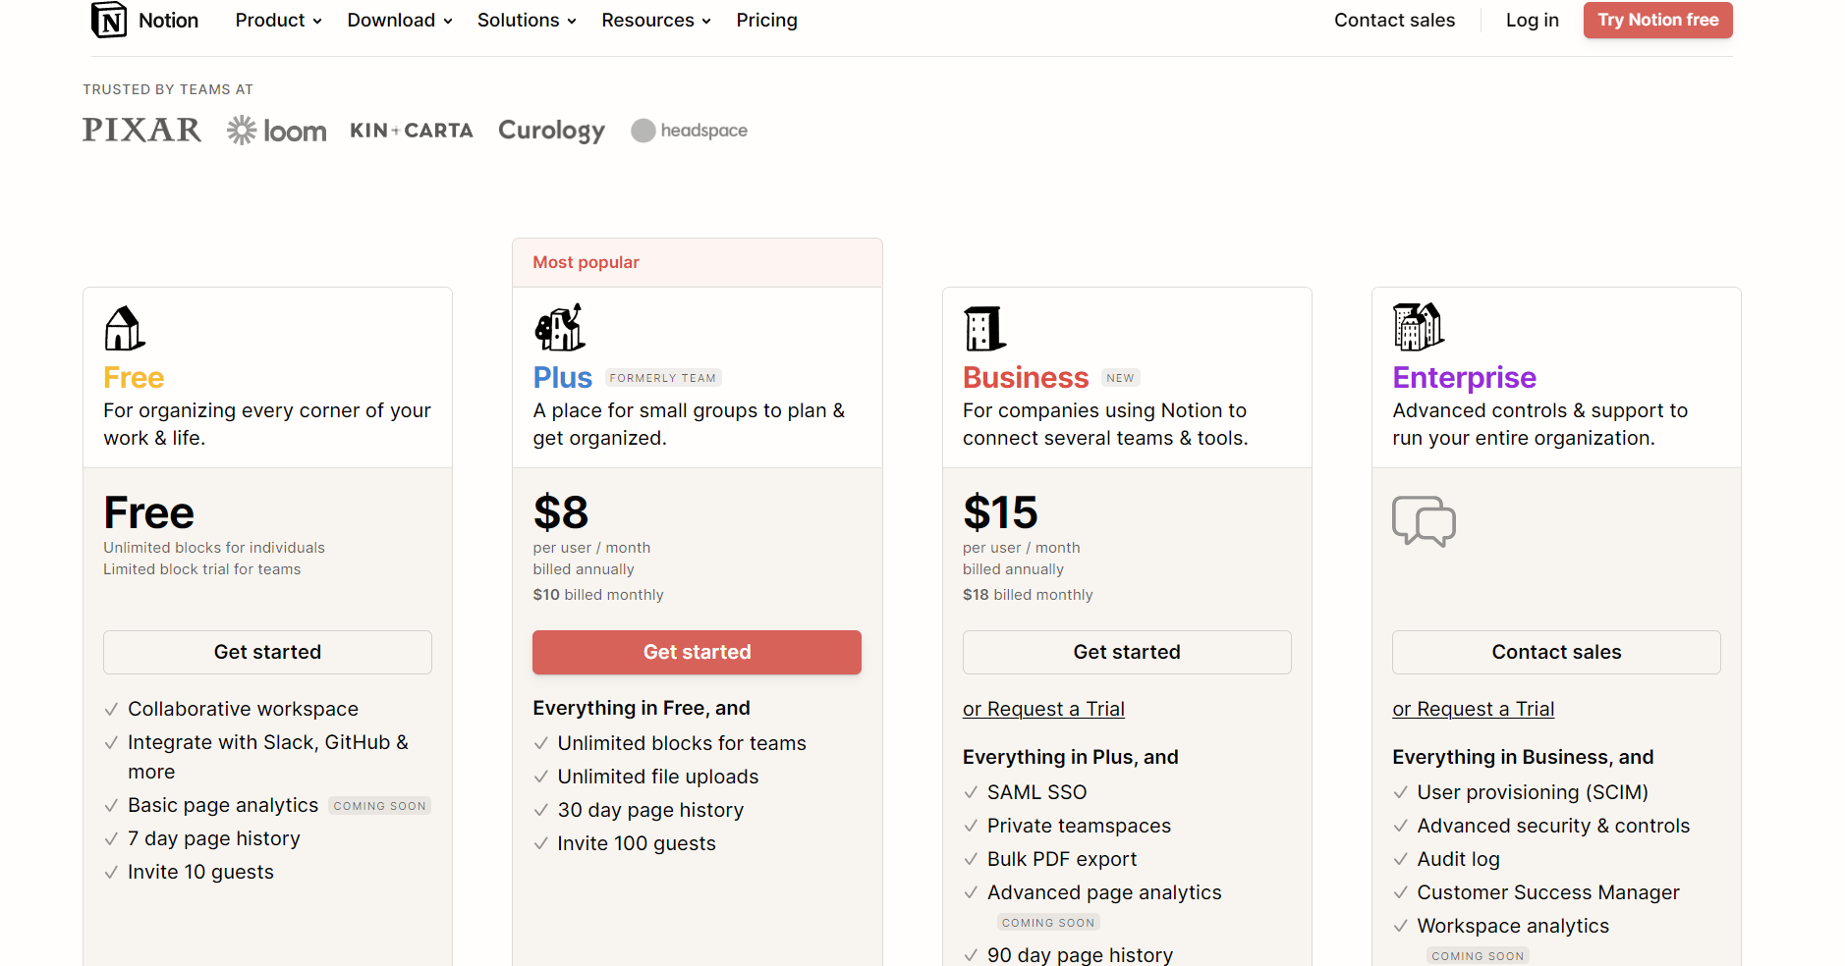The width and height of the screenshot is (1845, 966).
Task: Click Contact sales in top navigation
Action: pos(1394,21)
